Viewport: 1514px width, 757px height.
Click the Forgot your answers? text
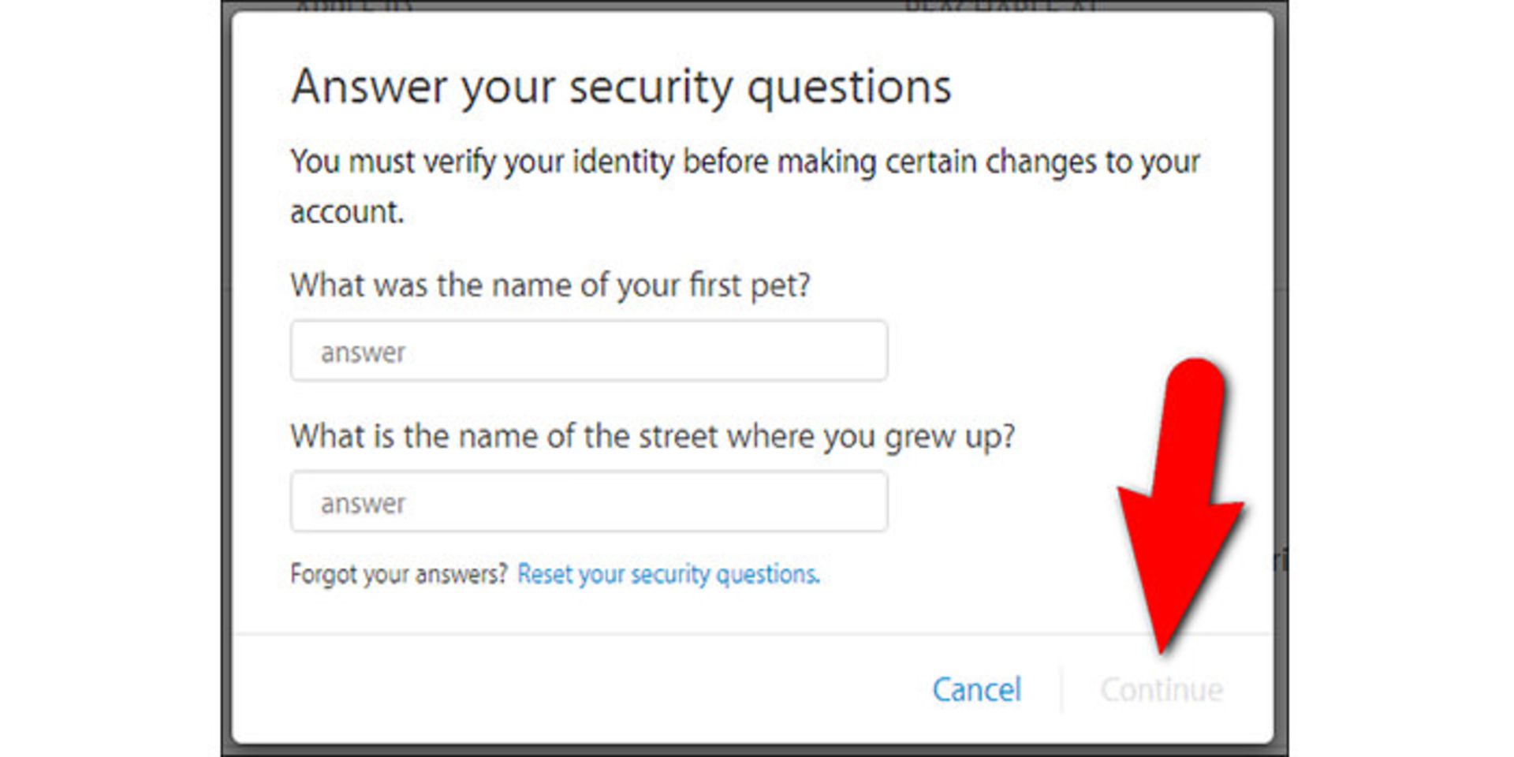click(398, 574)
